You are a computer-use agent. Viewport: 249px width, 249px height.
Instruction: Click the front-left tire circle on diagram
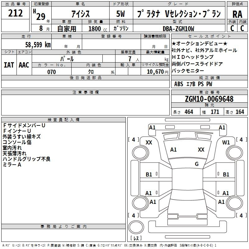140,153
